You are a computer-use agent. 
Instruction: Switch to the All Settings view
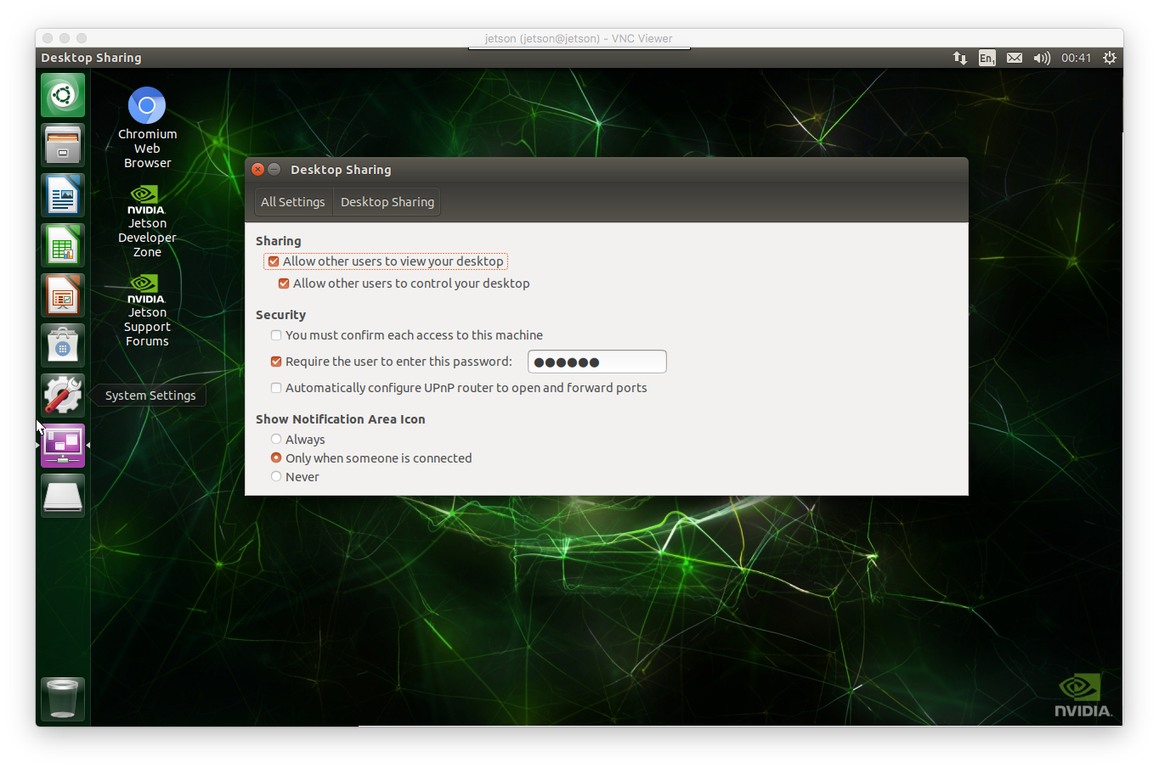coord(292,201)
